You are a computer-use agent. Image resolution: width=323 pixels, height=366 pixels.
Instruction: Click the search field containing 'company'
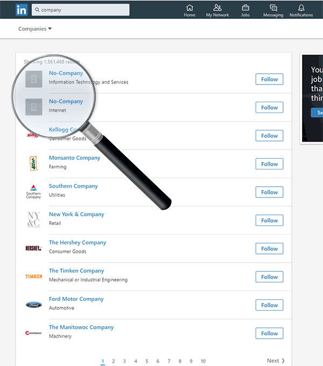point(81,10)
